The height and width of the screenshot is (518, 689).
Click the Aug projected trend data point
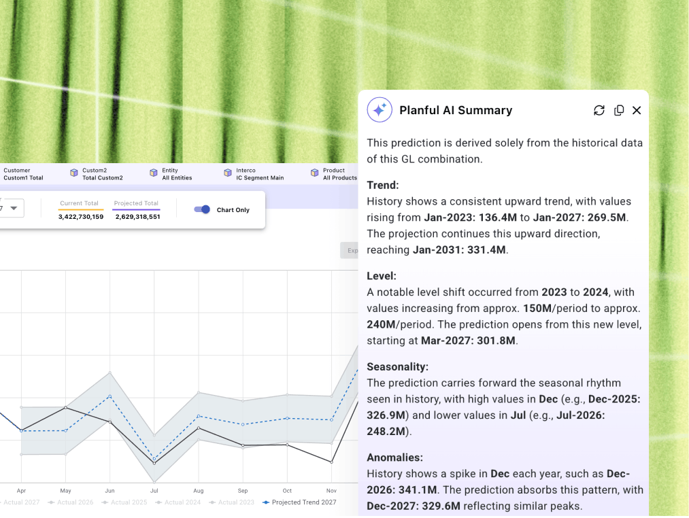[x=199, y=415]
